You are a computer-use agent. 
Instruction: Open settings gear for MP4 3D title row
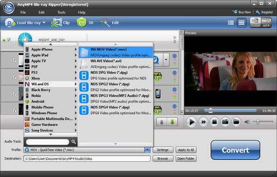point(175,73)
